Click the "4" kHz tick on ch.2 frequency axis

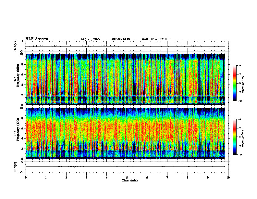pos(23,139)
